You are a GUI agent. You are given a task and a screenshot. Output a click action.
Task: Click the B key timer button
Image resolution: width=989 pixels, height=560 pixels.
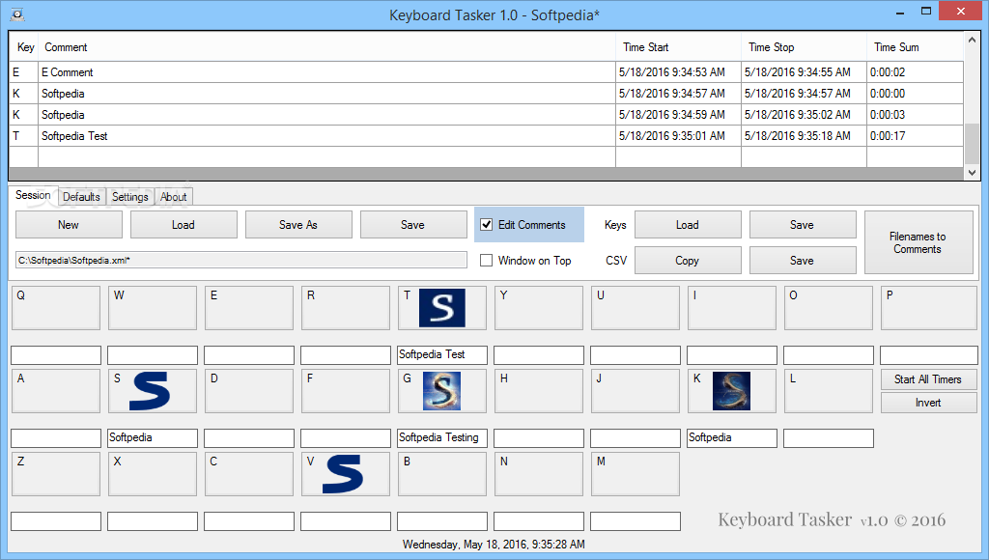click(x=442, y=474)
